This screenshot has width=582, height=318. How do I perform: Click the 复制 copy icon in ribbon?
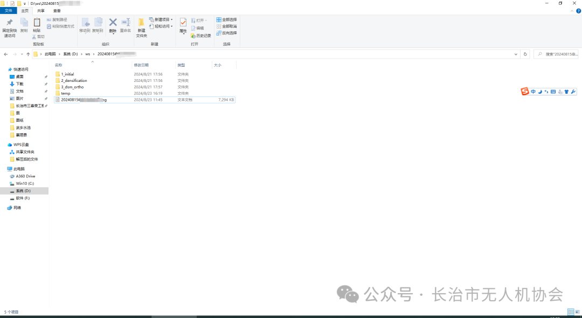coord(24,22)
